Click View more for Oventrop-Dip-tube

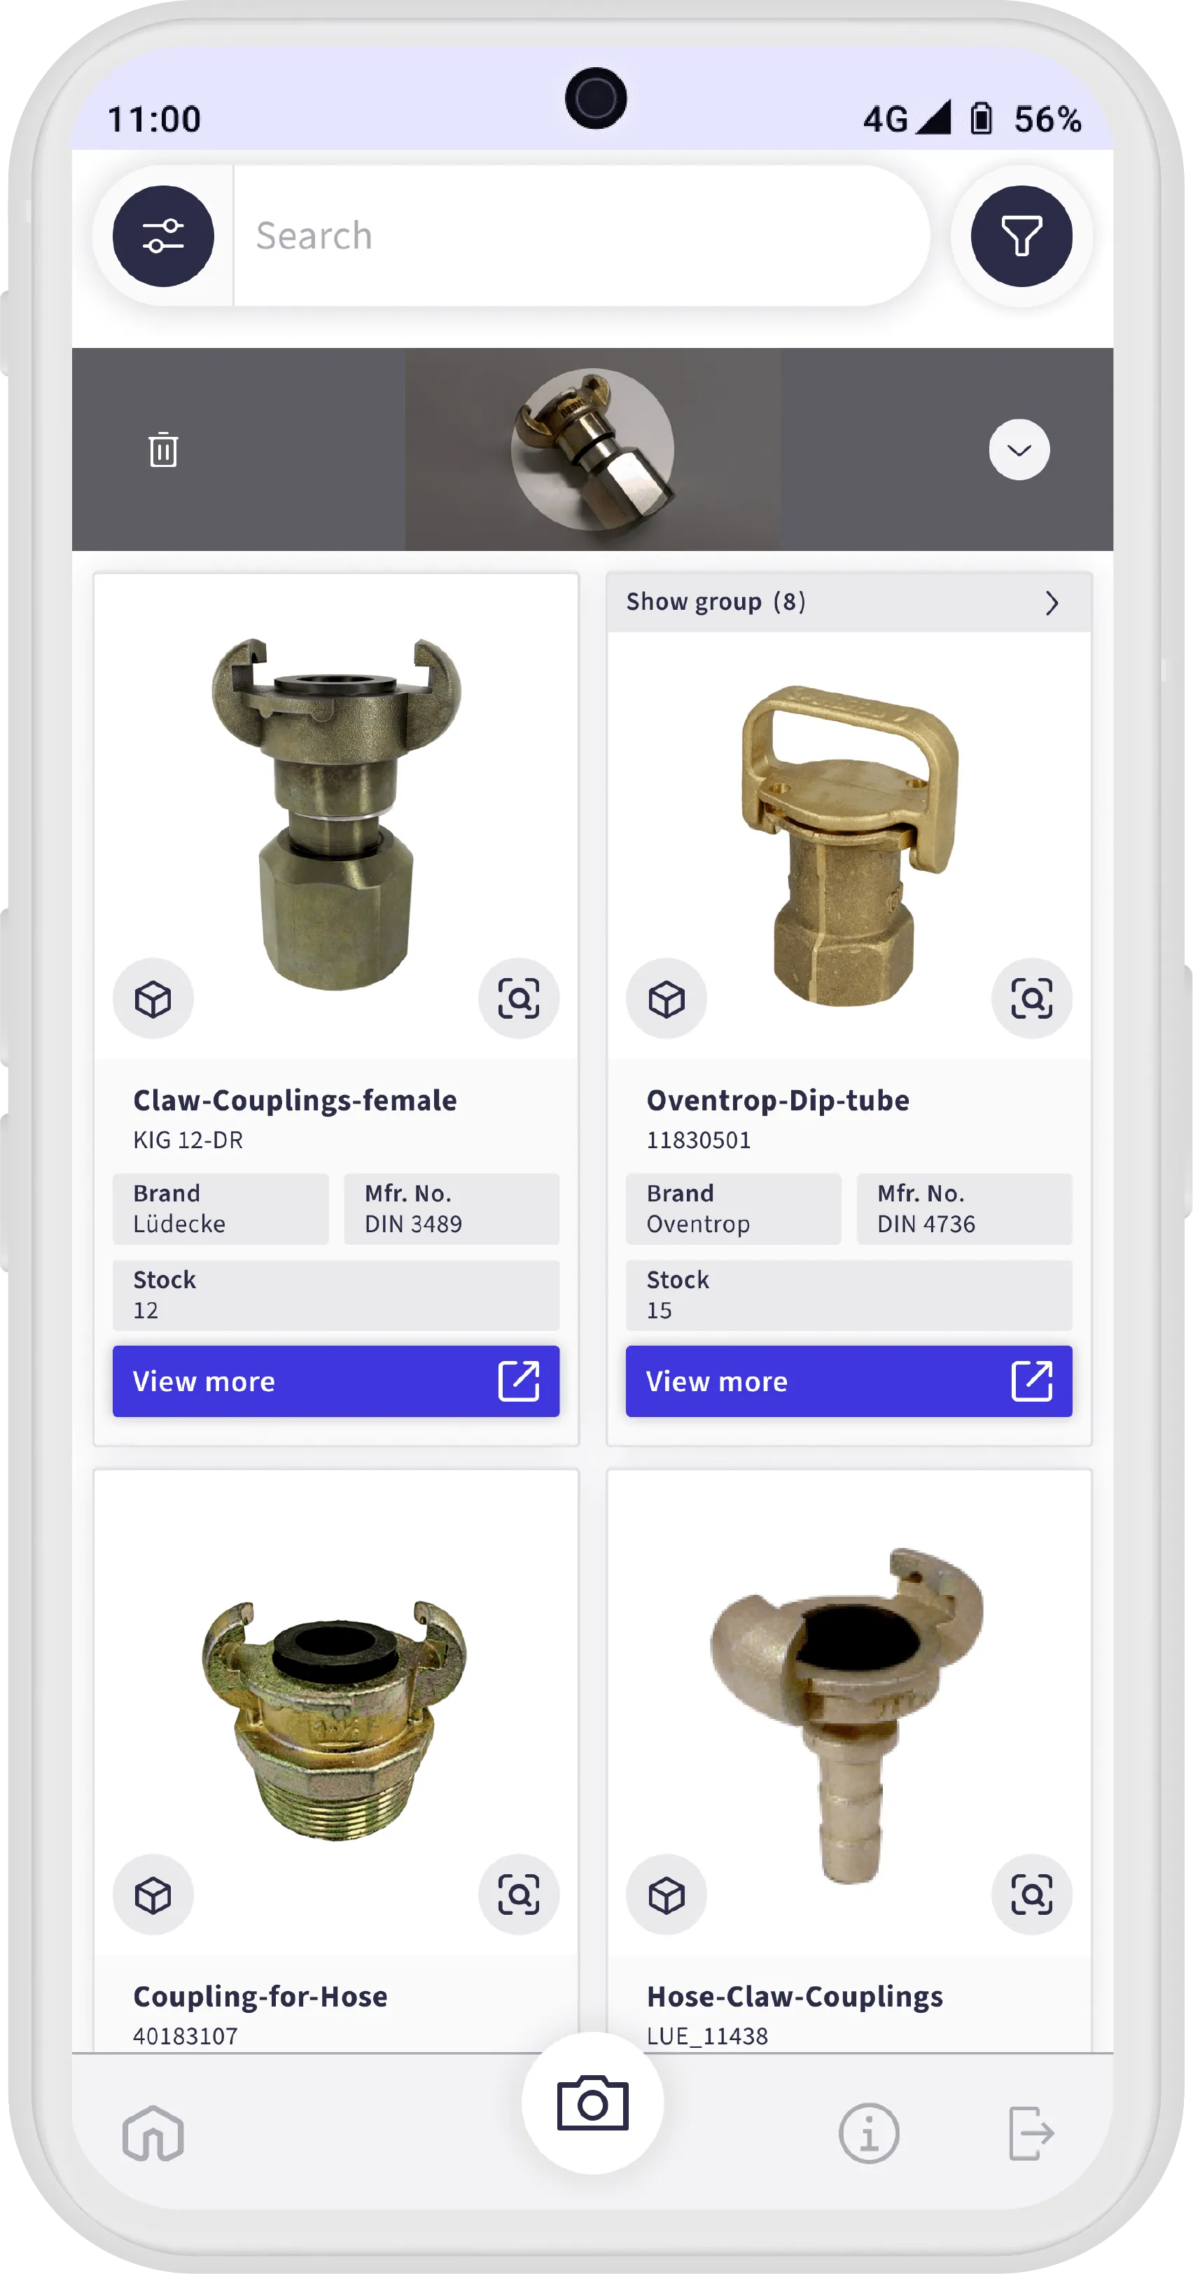click(849, 1381)
